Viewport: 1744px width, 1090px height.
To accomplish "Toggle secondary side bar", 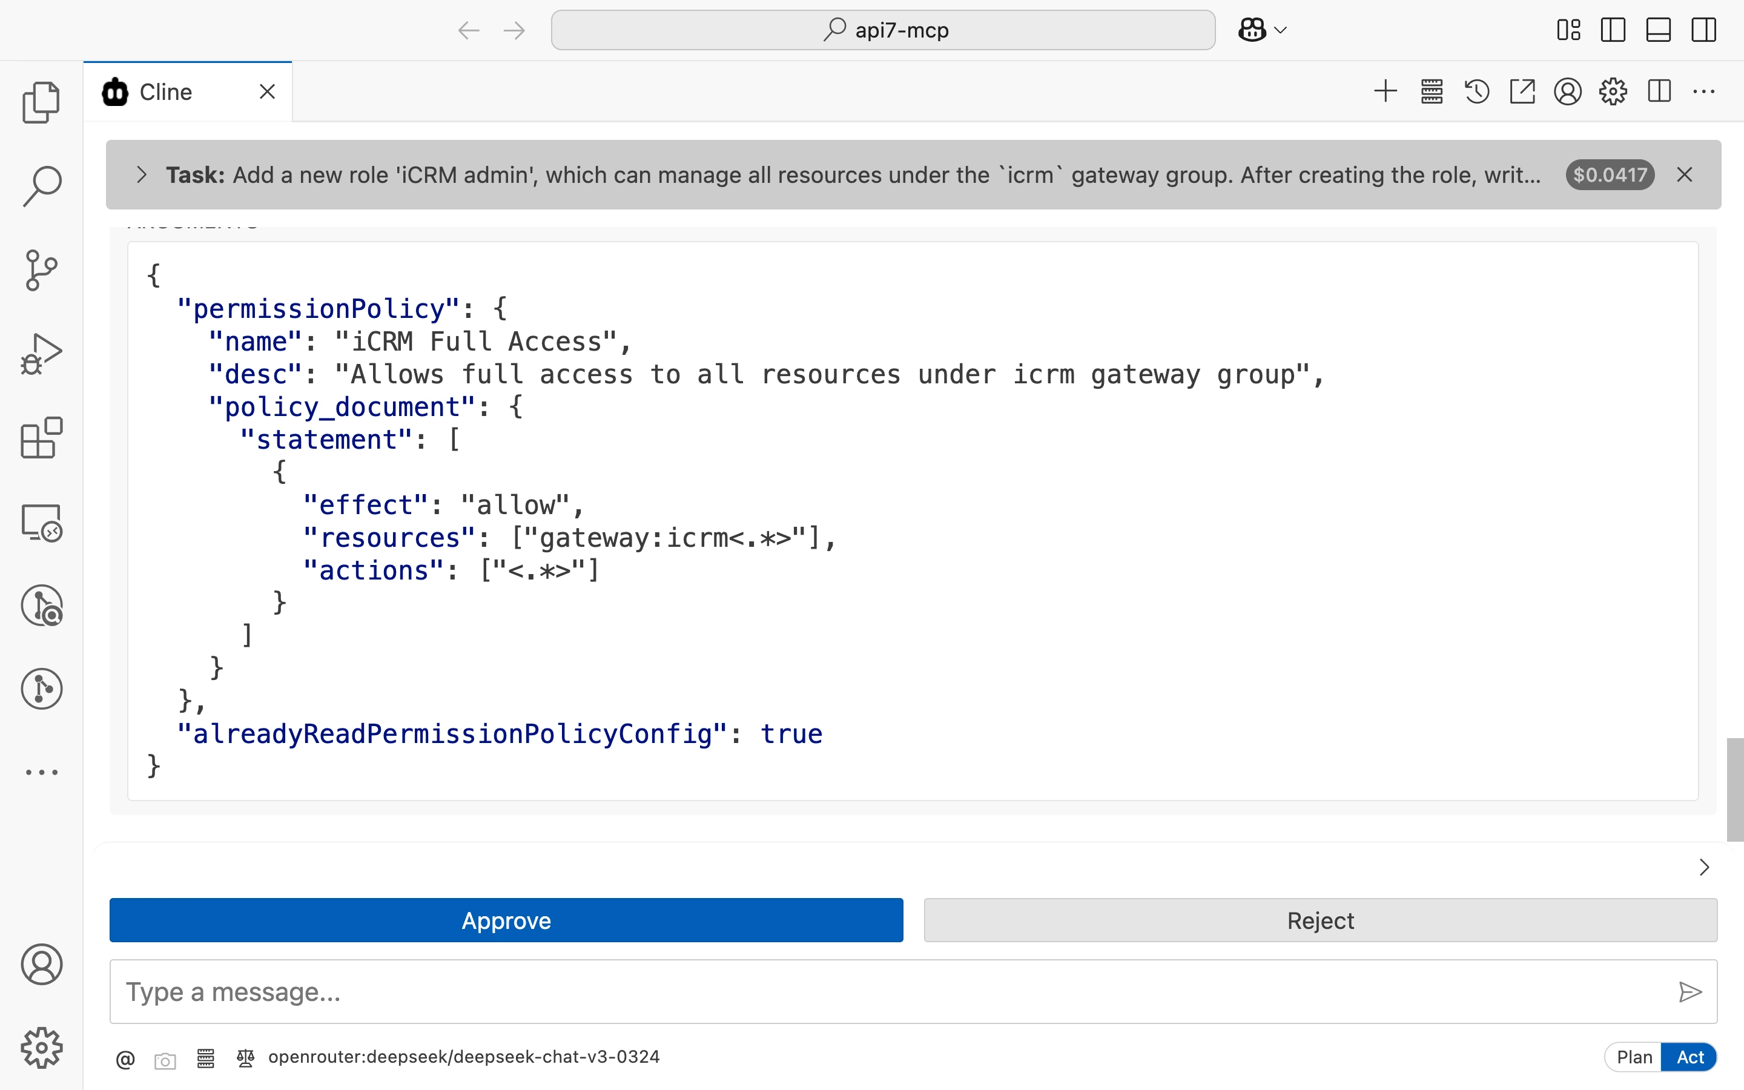I will pos(1703,30).
